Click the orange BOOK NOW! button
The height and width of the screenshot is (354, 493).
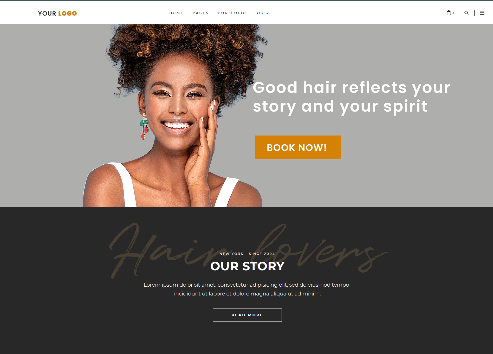tap(298, 147)
